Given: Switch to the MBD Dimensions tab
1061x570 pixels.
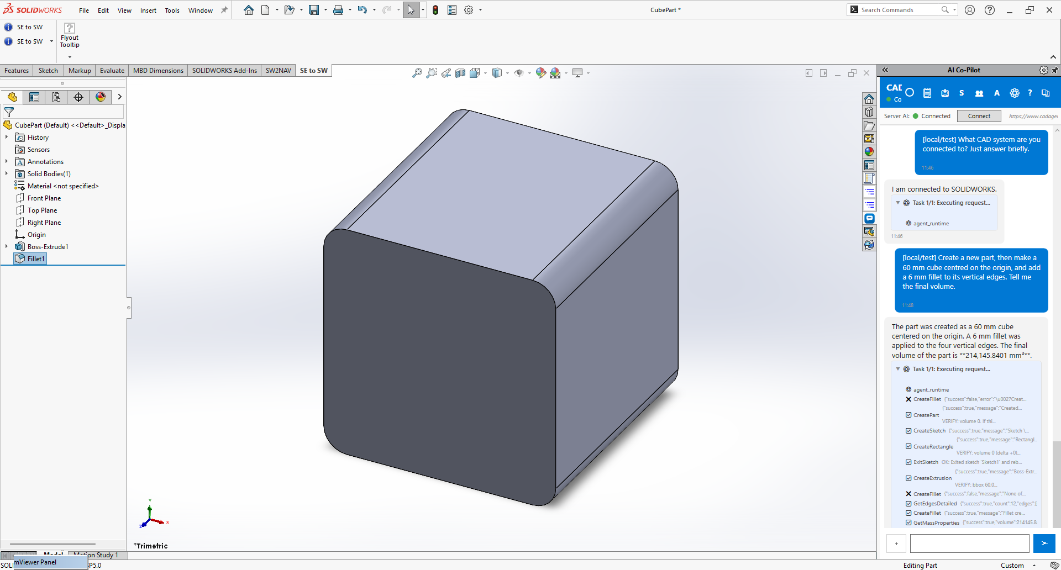Looking at the screenshot, I should [x=158, y=71].
